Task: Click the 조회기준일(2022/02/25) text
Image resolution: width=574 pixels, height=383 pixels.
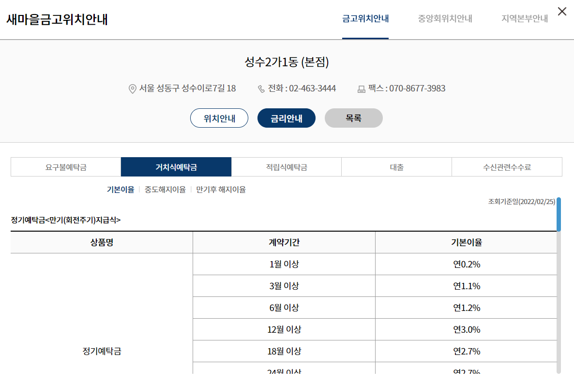Action: 522,202
